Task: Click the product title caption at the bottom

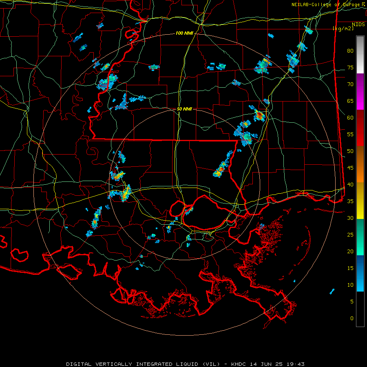Action: click(185, 364)
